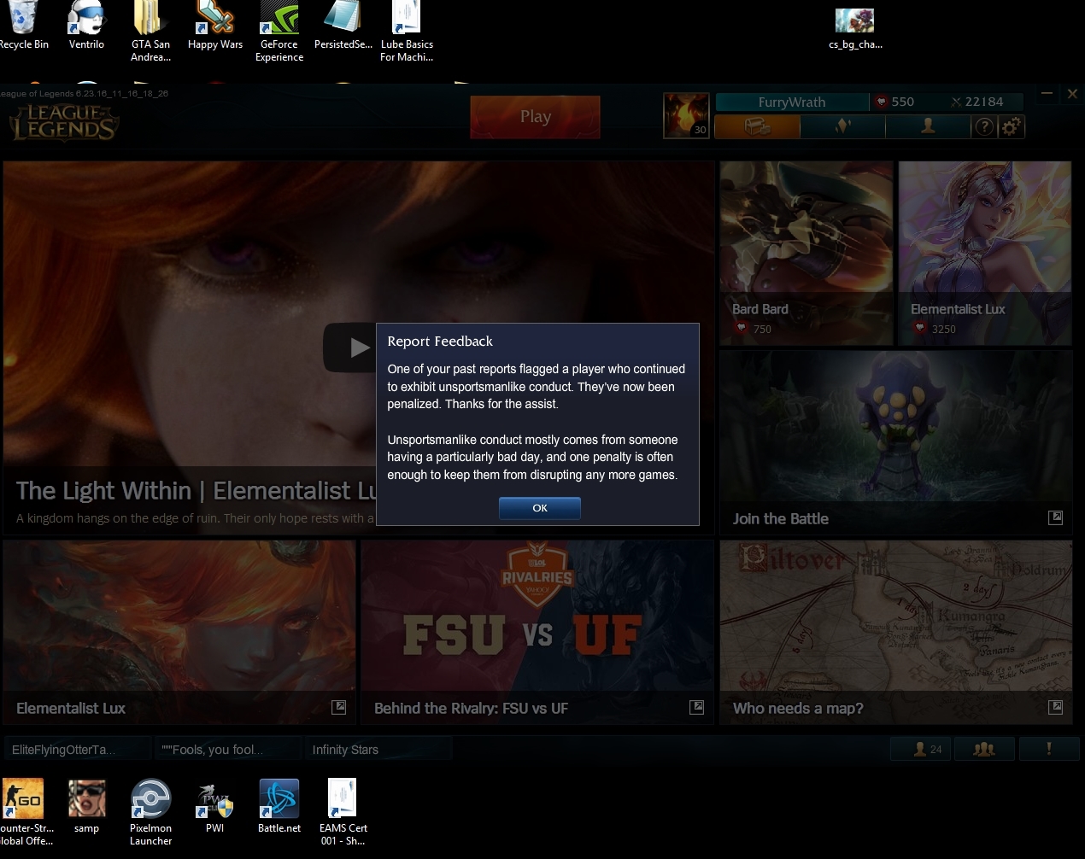
Task: Click the Elementalist Lux tile link icon
Action: coord(339,707)
